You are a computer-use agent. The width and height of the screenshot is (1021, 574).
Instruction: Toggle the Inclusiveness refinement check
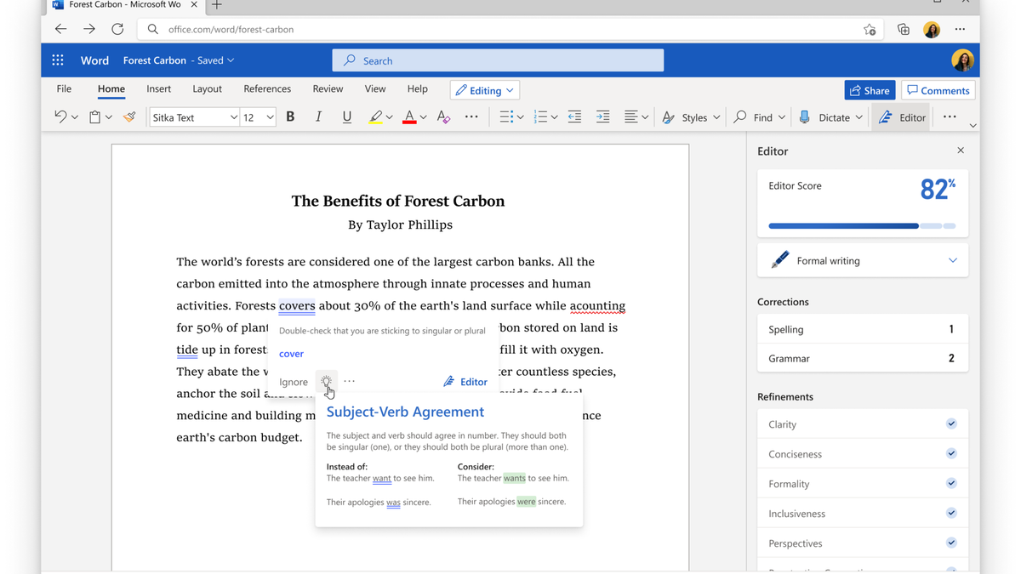951,513
